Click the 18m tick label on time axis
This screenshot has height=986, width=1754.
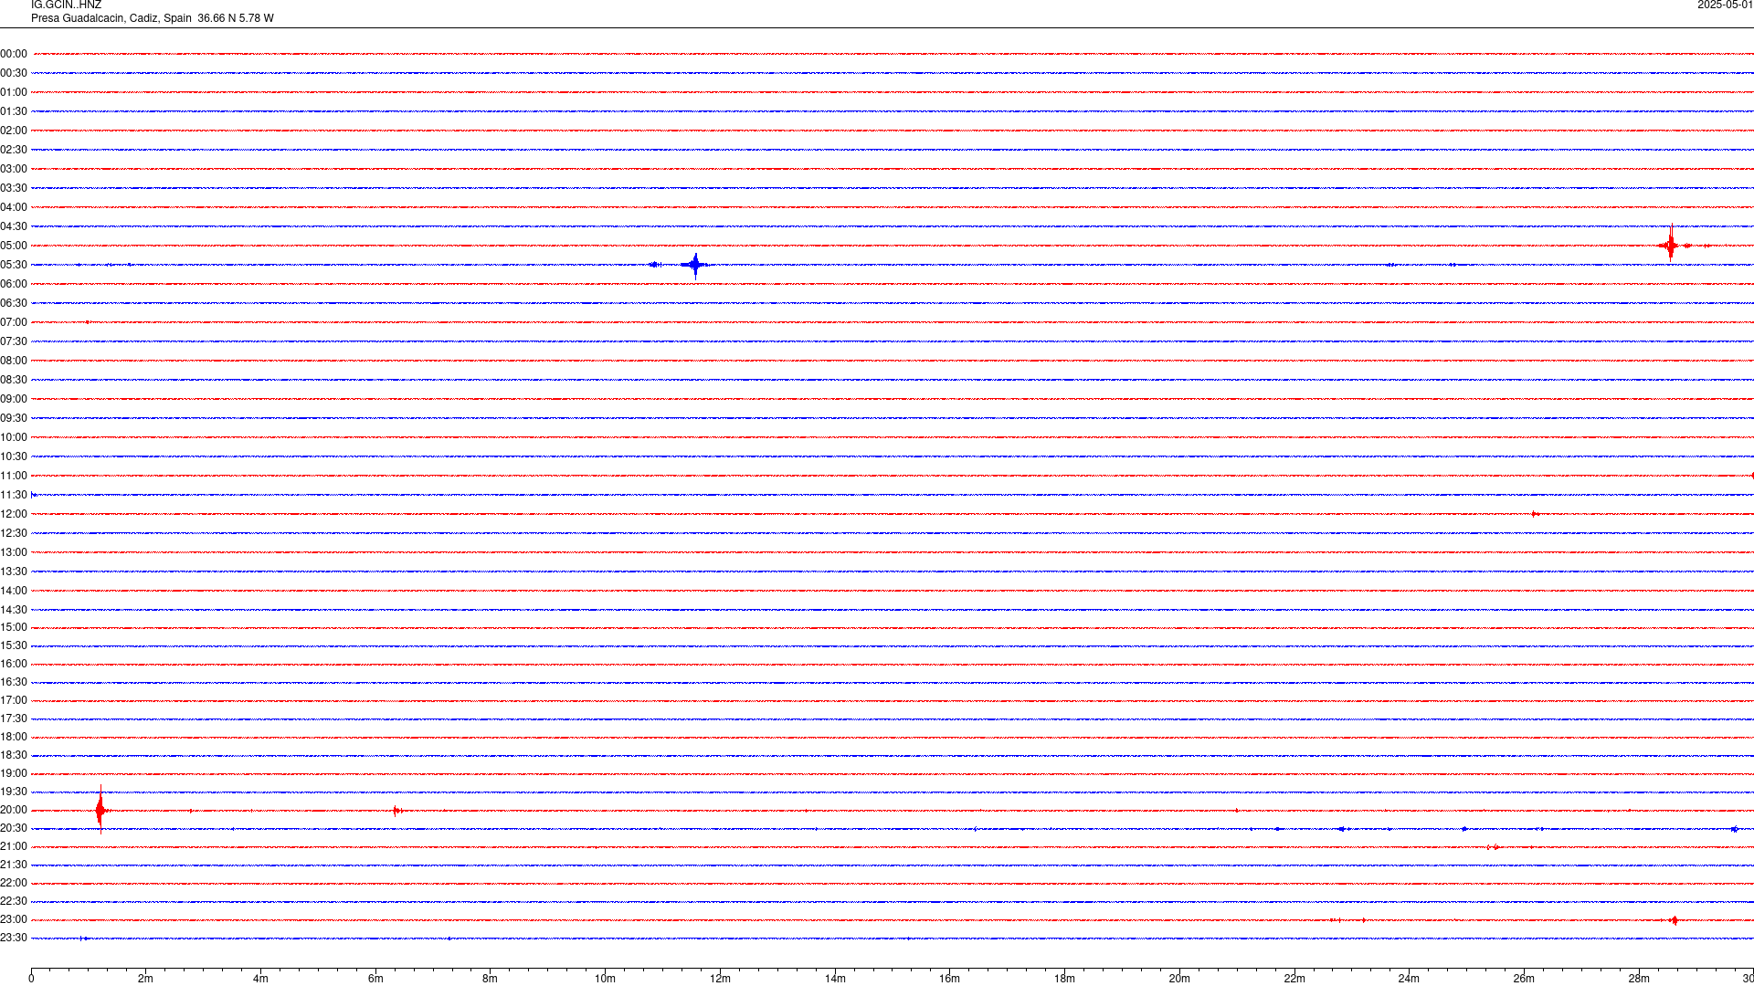tap(1064, 979)
